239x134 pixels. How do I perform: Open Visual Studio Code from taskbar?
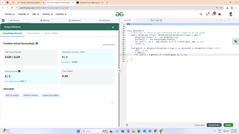click(x=144, y=131)
